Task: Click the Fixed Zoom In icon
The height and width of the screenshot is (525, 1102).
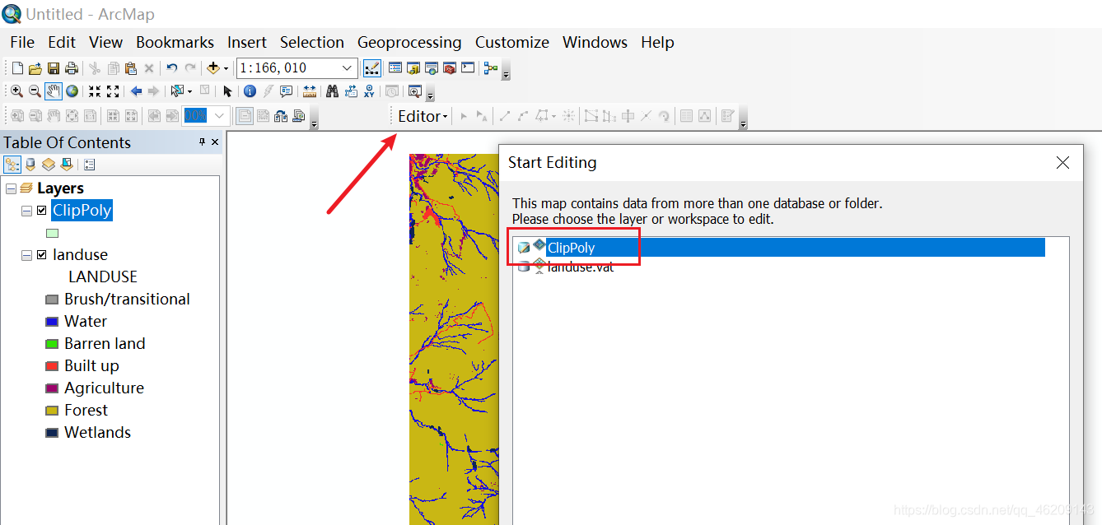Action: click(x=95, y=91)
